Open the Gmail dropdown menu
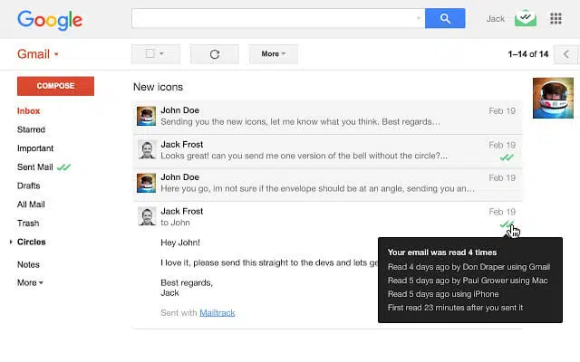Image resolution: width=580 pixels, height=362 pixels. click(x=38, y=54)
